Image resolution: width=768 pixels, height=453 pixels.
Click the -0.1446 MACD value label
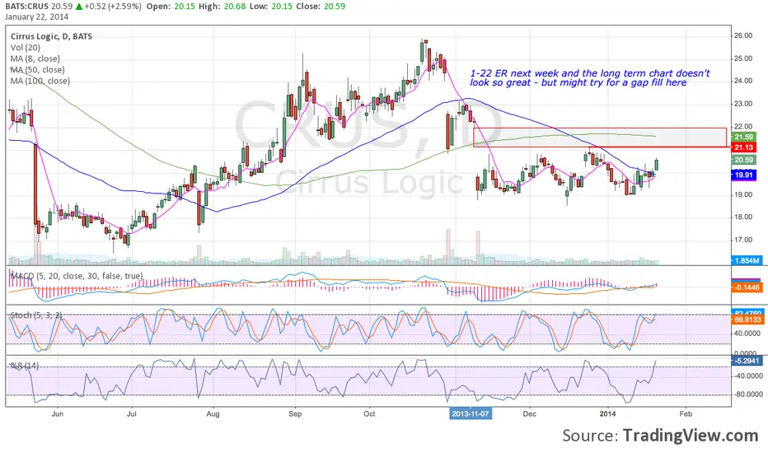(747, 287)
